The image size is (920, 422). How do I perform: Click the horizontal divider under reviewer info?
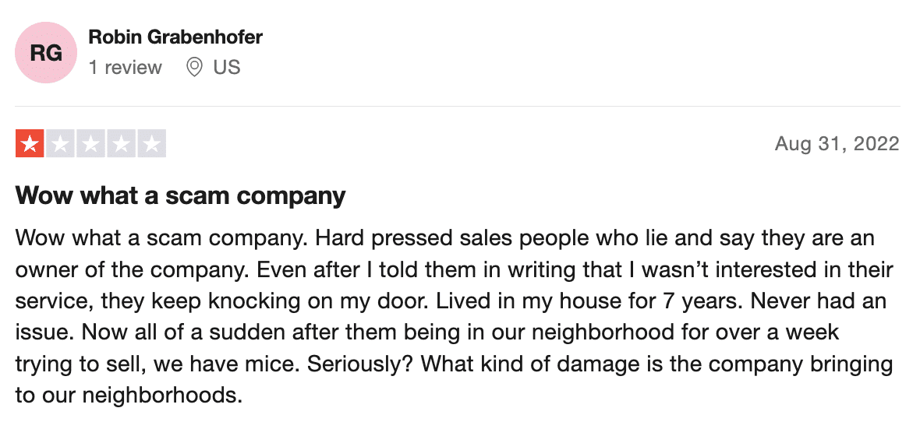click(458, 106)
